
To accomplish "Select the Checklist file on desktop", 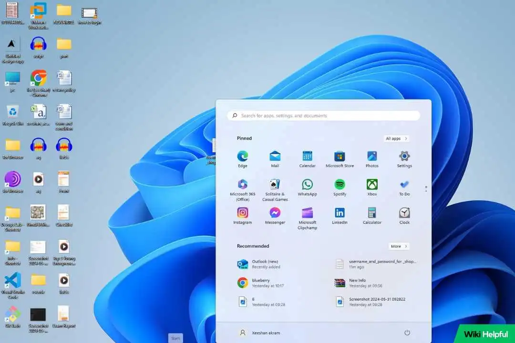I will [64, 216].
